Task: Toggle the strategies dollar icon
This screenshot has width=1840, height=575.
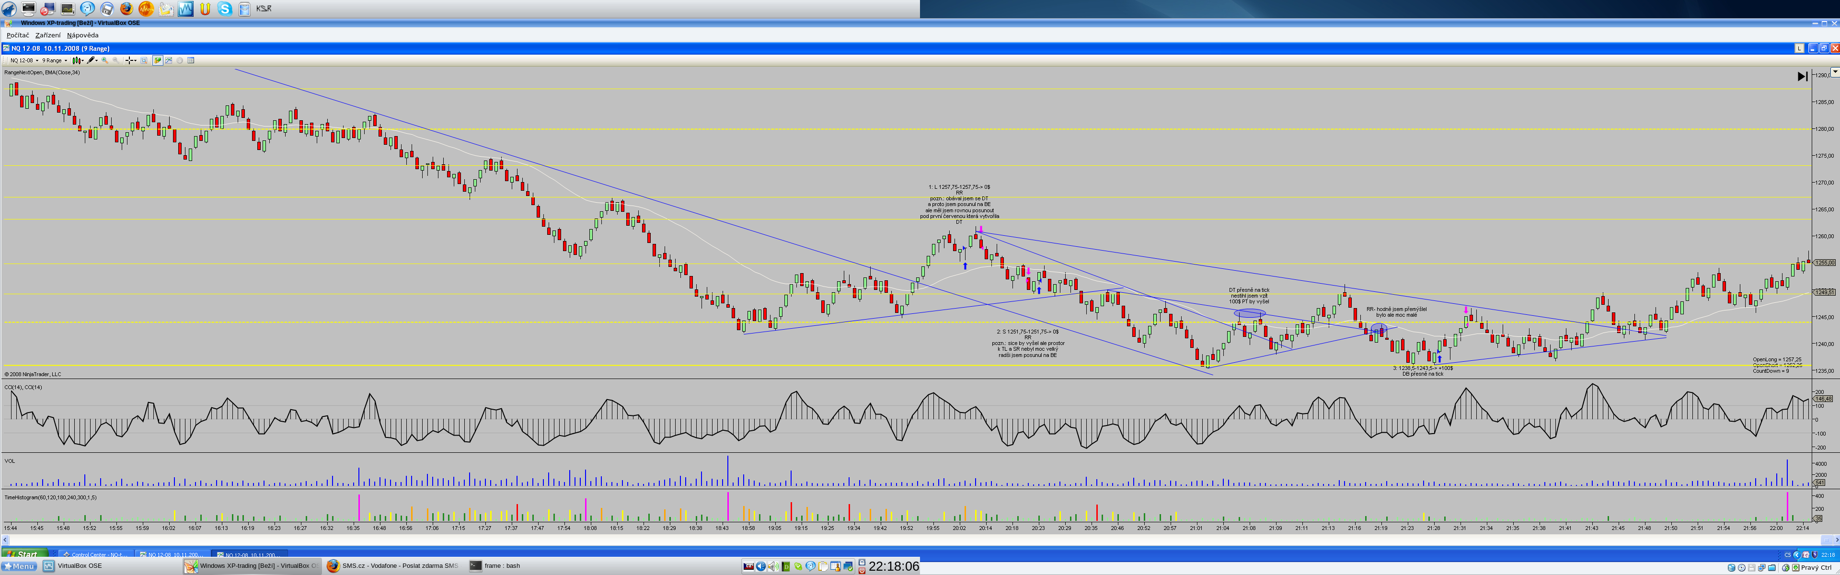Action: click(x=180, y=61)
